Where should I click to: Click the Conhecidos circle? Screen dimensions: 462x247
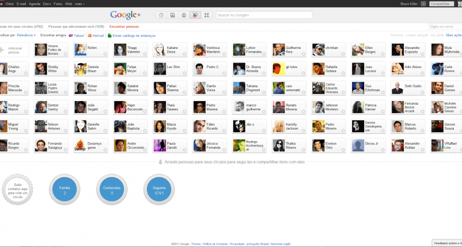coord(112,189)
